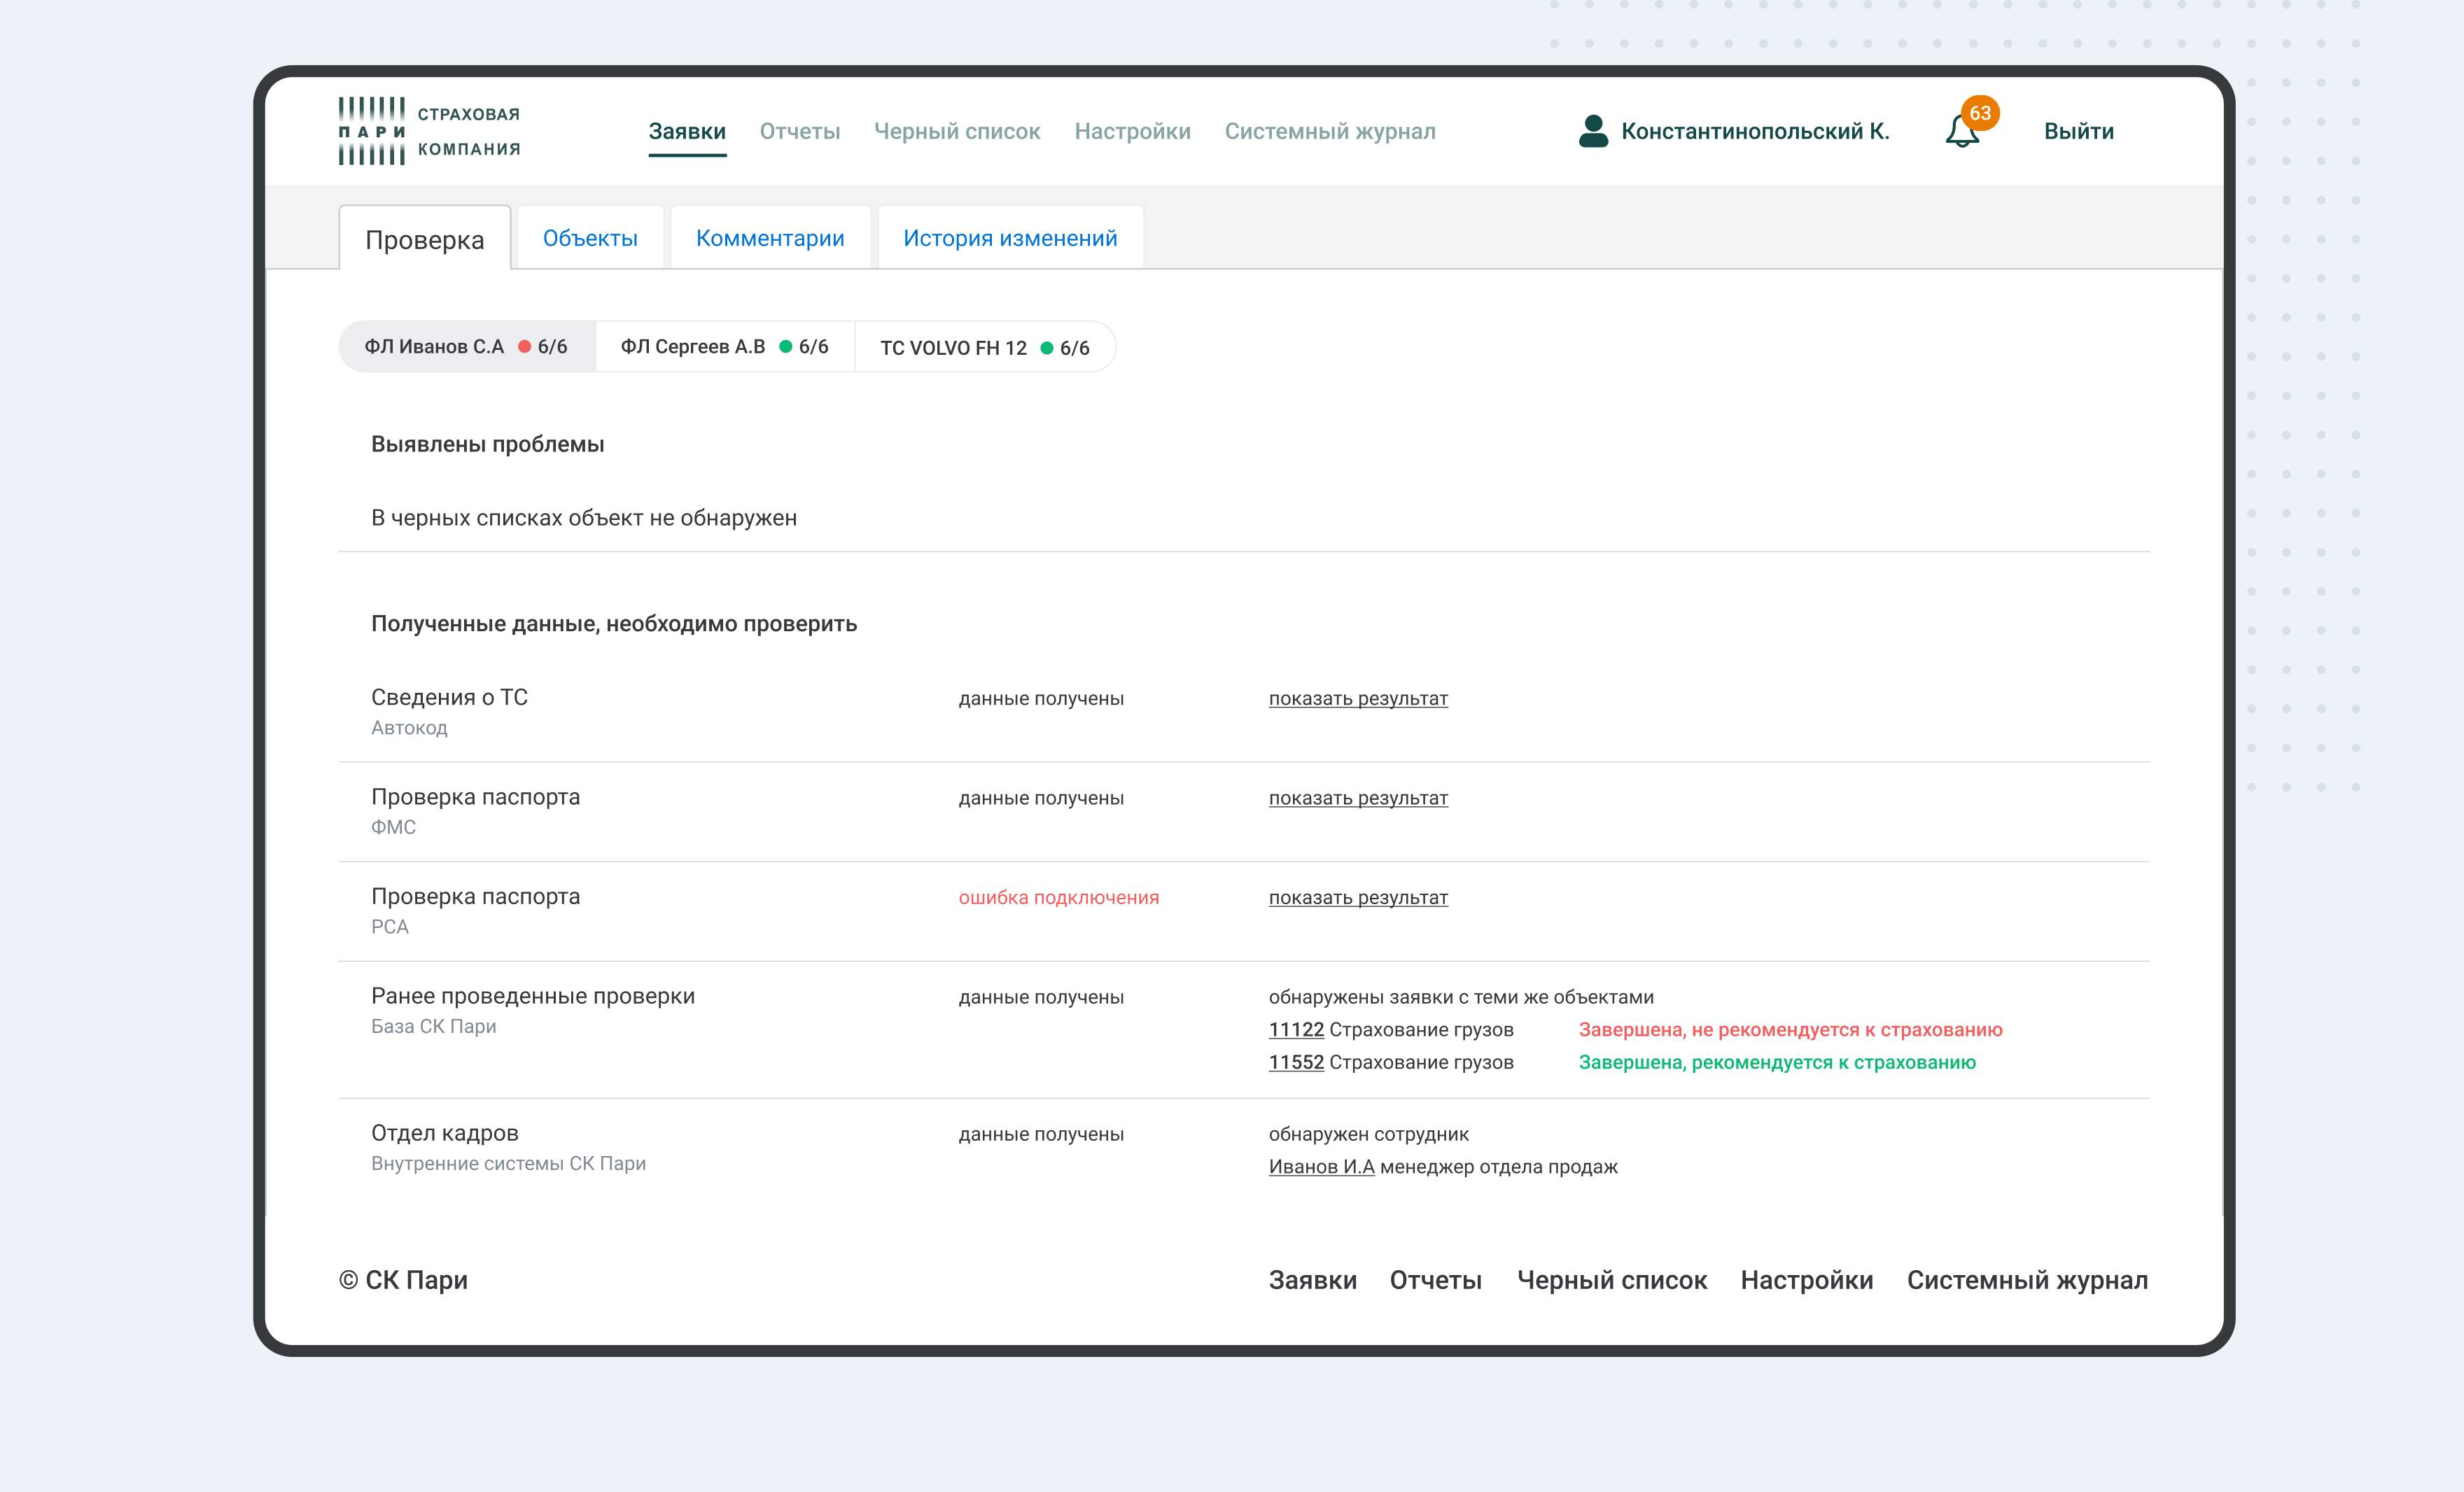Select the ФЛ Иванов С.А segment
The width and height of the screenshot is (2464, 1492).
(467, 347)
